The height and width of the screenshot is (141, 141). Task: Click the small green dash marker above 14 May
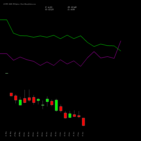7,73
